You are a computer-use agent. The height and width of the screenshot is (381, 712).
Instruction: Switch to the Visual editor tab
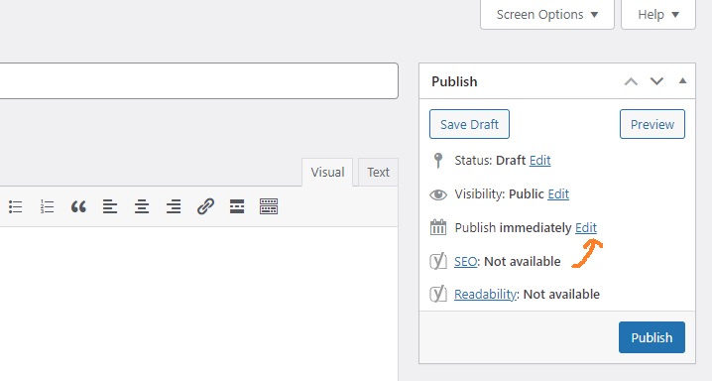pos(327,172)
